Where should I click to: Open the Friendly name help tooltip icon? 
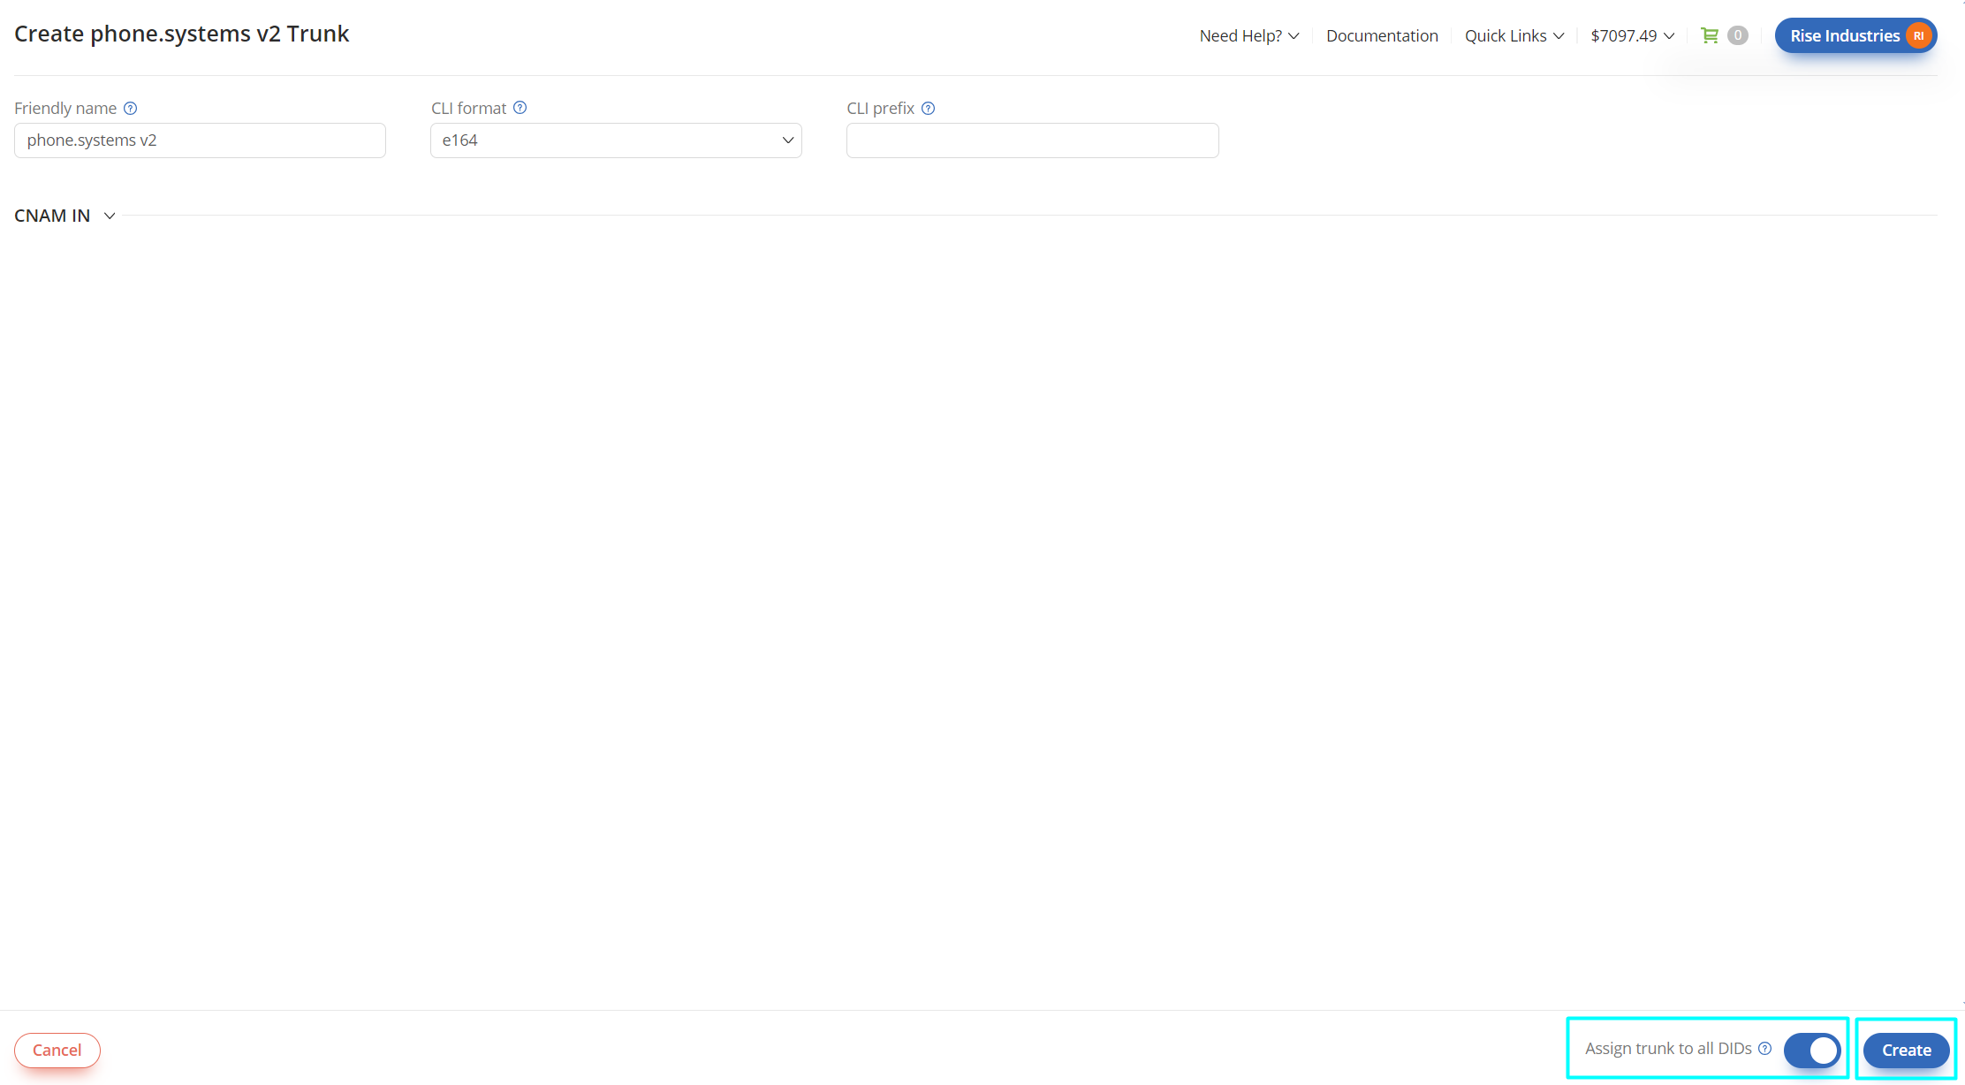coord(130,108)
